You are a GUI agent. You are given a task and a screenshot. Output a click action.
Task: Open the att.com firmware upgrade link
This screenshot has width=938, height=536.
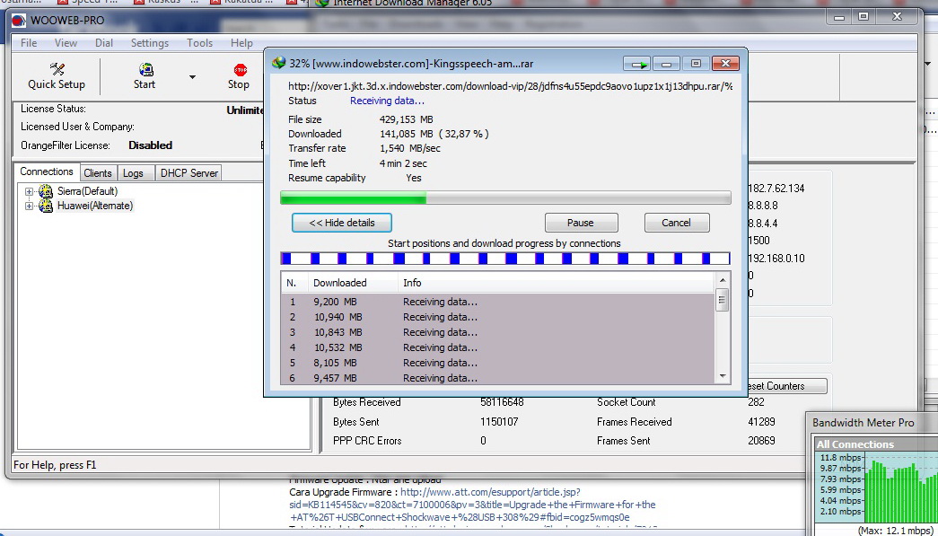(472, 505)
